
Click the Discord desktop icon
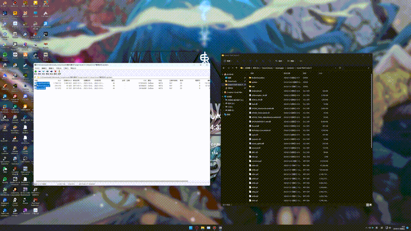pos(25,96)
